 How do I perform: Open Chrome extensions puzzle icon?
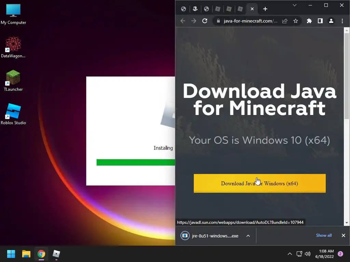[309, 21]
